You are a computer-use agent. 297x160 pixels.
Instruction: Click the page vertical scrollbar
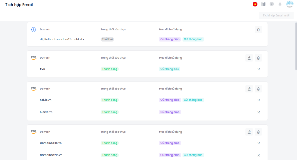click(296, 46)
